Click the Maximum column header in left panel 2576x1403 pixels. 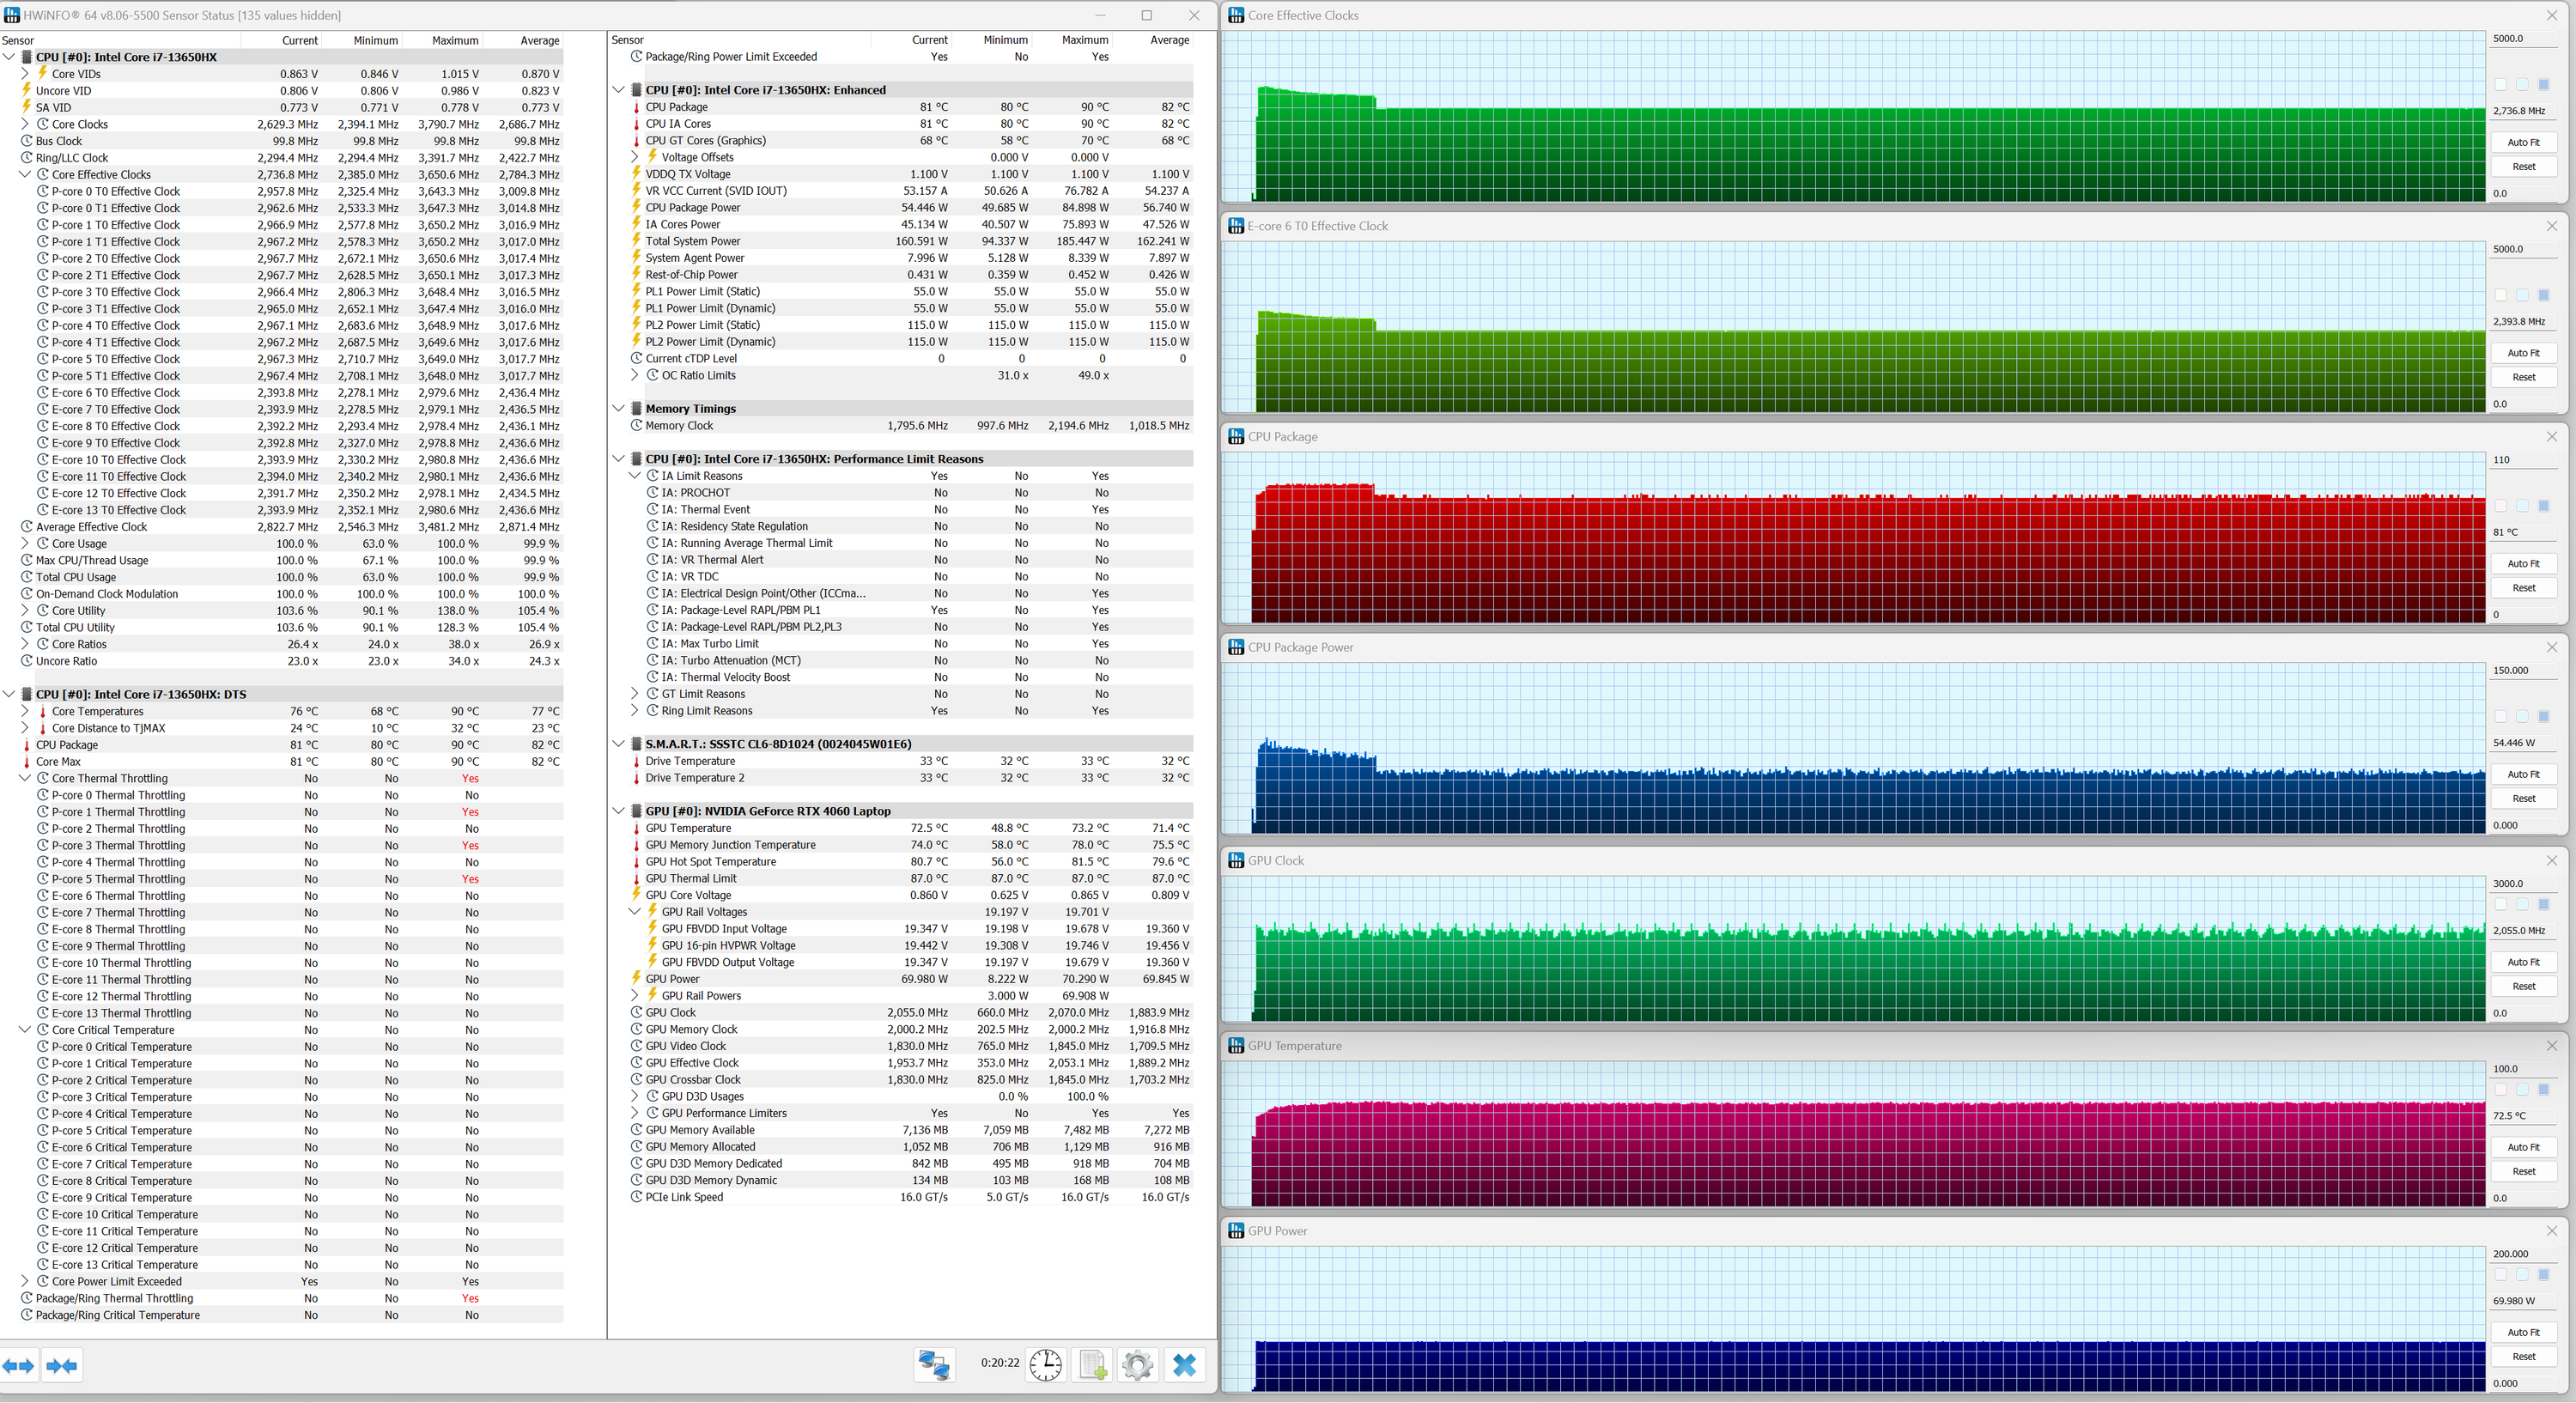coord(455,40)
